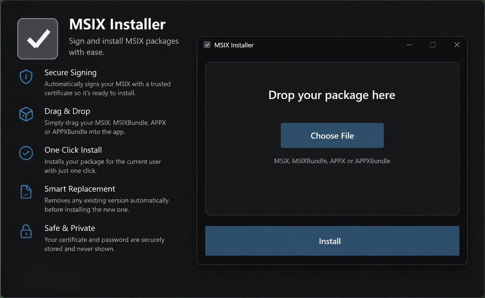
Task: Click 'Automatically signs your MSIX' description text
Action: click(x=108, y=89)
